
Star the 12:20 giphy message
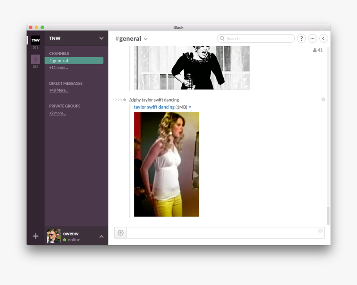(125, 100)
